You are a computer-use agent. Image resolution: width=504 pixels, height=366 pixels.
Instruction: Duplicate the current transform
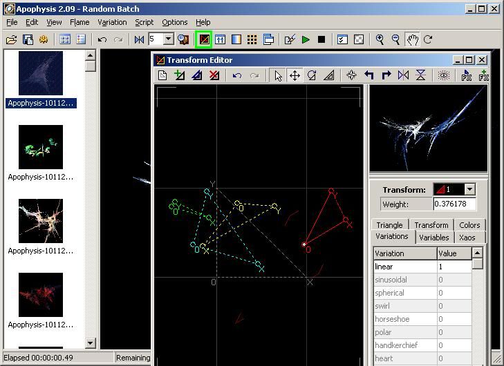[197, 76]
